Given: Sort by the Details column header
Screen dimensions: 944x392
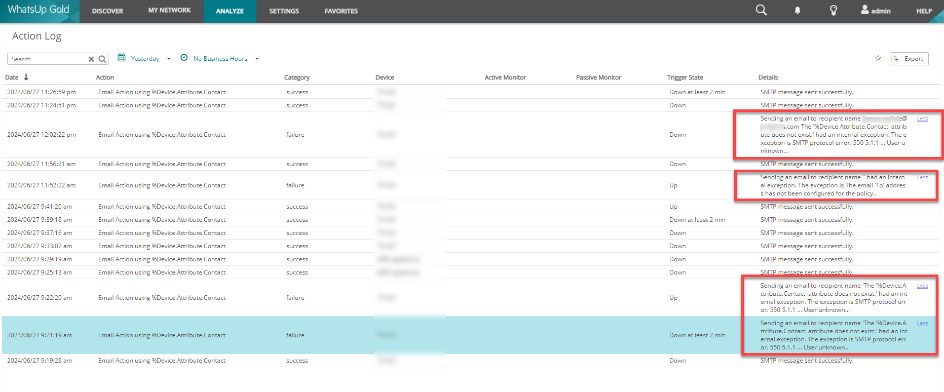Looking at the screenshot, I should click(768, 77).
